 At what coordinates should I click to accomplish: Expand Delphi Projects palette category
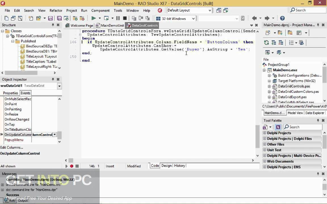click(265, 133)
